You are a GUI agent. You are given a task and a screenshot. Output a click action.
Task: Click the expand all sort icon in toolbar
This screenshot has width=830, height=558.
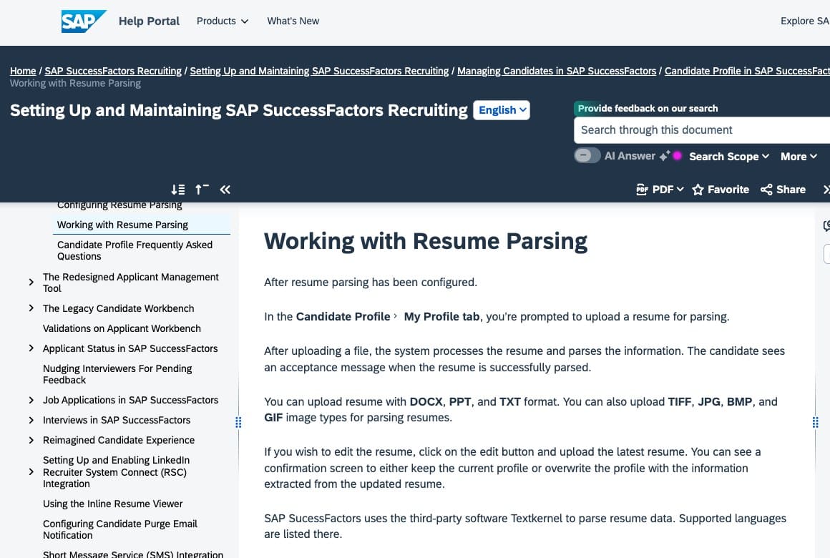pyautogui.click(x=178, y=190)
